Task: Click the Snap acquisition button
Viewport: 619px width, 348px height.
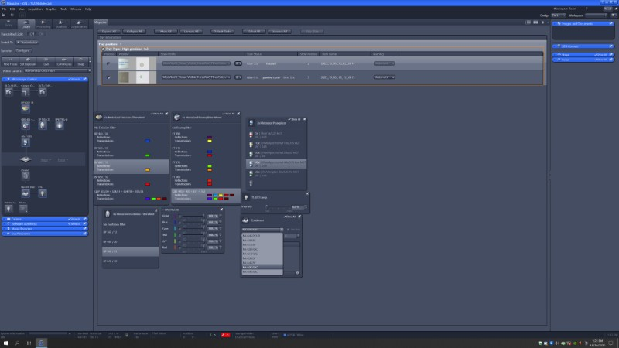Action: click(80, 63)
